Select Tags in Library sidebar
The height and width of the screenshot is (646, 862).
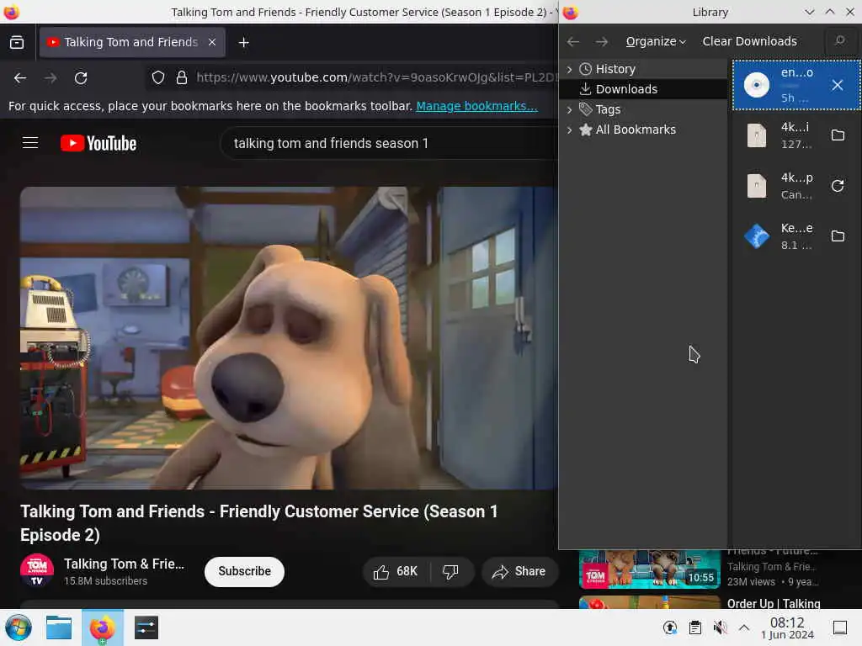[608, 110]
